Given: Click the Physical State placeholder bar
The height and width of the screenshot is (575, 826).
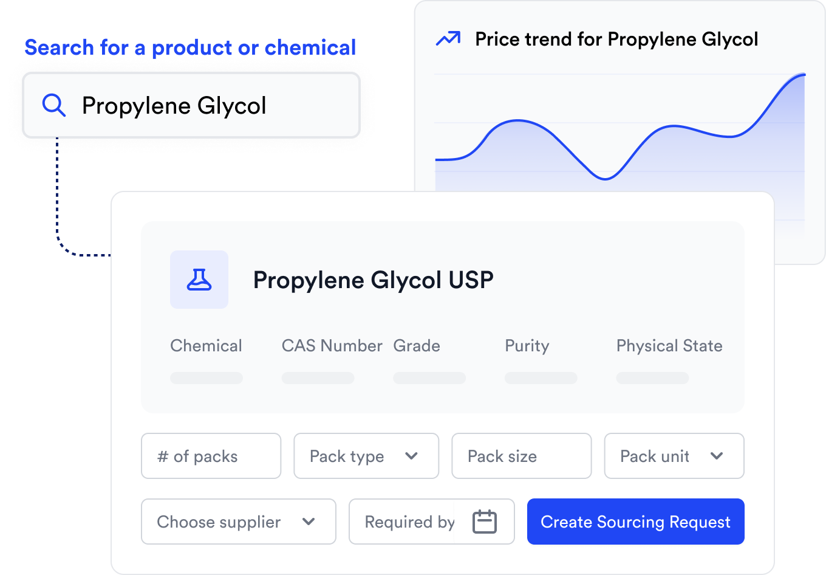Looking at the screenshot, I should click(x=652, y=377).
